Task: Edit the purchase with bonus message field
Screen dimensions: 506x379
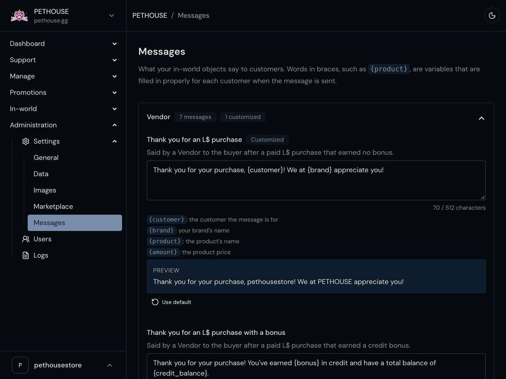Action: (316, 366)
